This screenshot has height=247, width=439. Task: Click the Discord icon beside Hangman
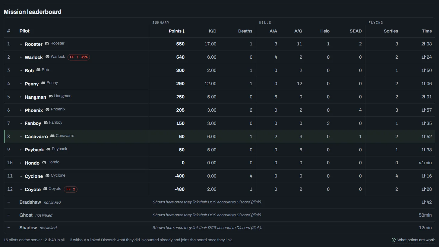[x=51, y=96]
